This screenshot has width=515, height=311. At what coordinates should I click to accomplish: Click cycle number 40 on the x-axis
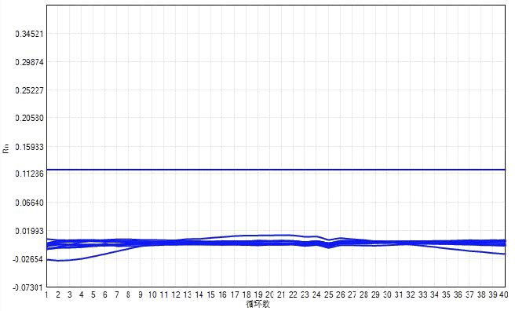tap(504, 295)
